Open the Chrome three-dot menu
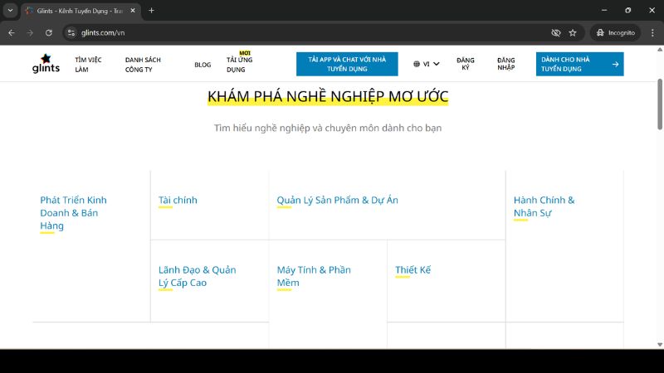The height and width of the screenshot is (373, 664). (652, 32)
